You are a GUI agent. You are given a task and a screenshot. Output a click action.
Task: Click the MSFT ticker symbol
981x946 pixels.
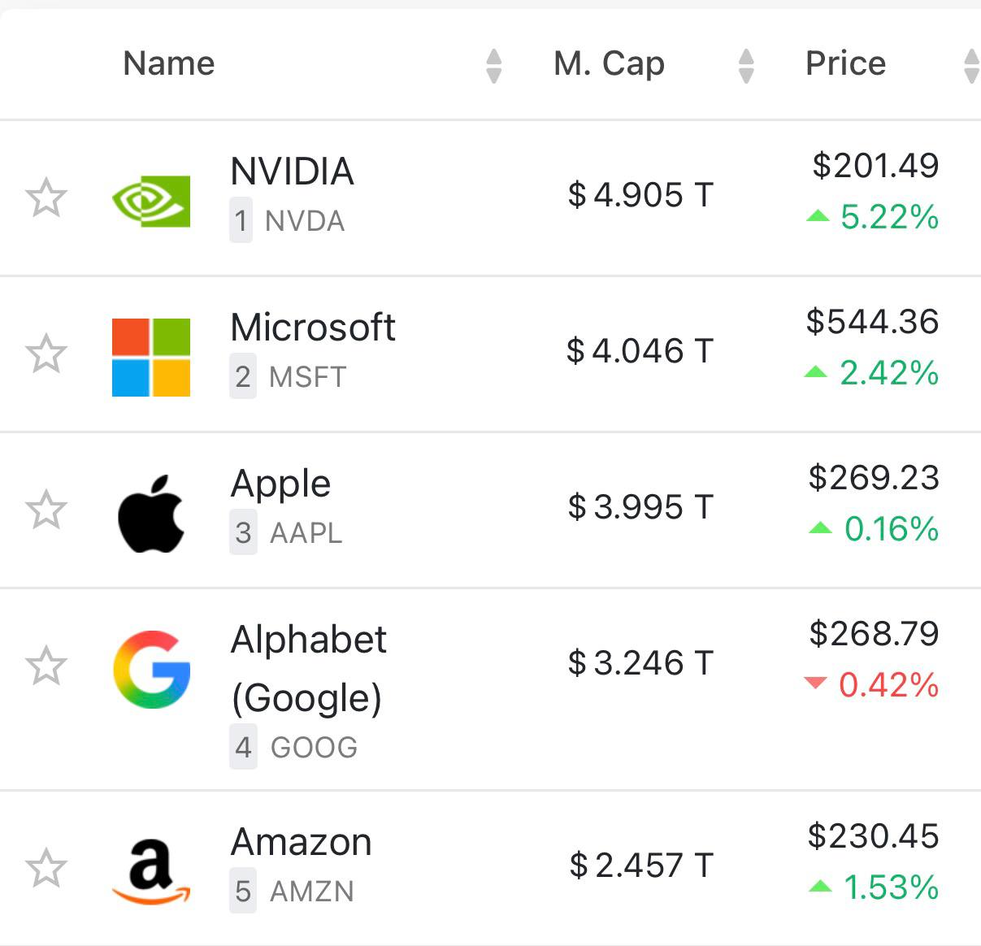pos(307,377)
